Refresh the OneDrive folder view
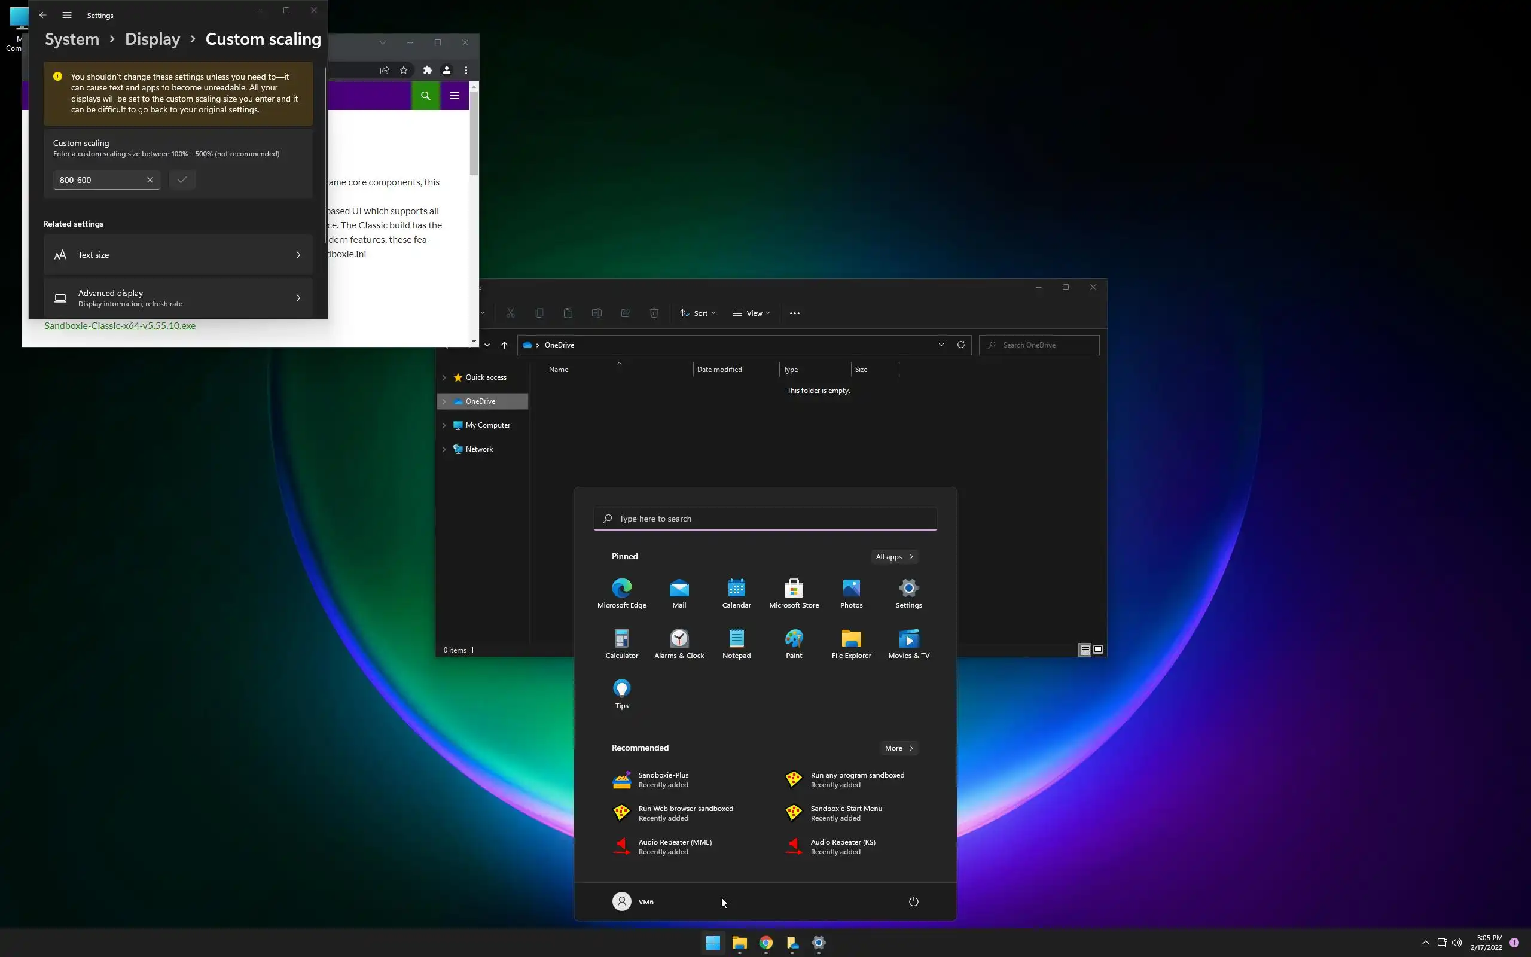The image size is (1531, 957). pyautogui.click(x=960, y=345)
